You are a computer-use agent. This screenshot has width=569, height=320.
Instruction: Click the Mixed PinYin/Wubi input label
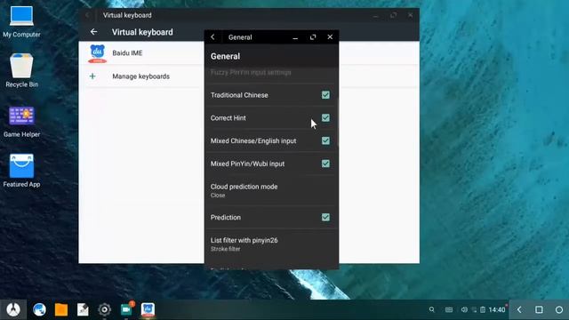247,164
